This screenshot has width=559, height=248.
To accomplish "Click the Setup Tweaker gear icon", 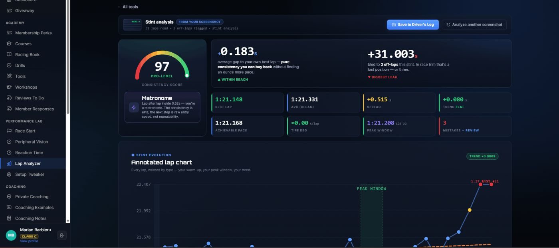I will coord(9,175).
